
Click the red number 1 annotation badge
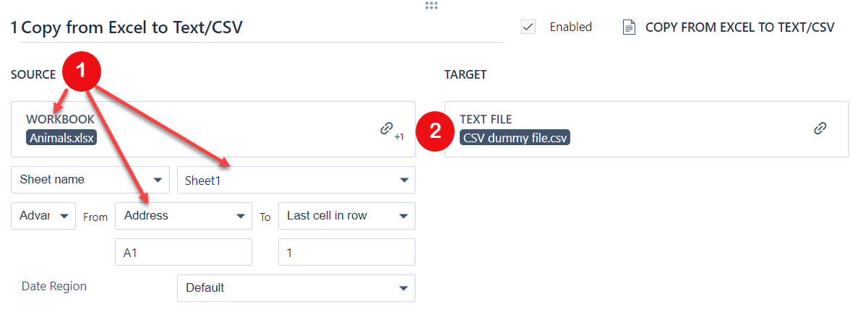(x=80, y=71)
